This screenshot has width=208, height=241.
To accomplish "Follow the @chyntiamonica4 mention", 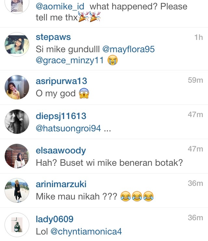I will [x=86, y=232].
